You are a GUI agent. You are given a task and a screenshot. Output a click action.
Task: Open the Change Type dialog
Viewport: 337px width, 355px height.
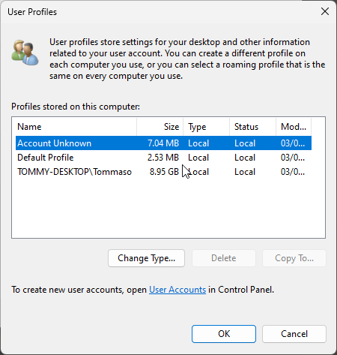click(x=146, y=258)
